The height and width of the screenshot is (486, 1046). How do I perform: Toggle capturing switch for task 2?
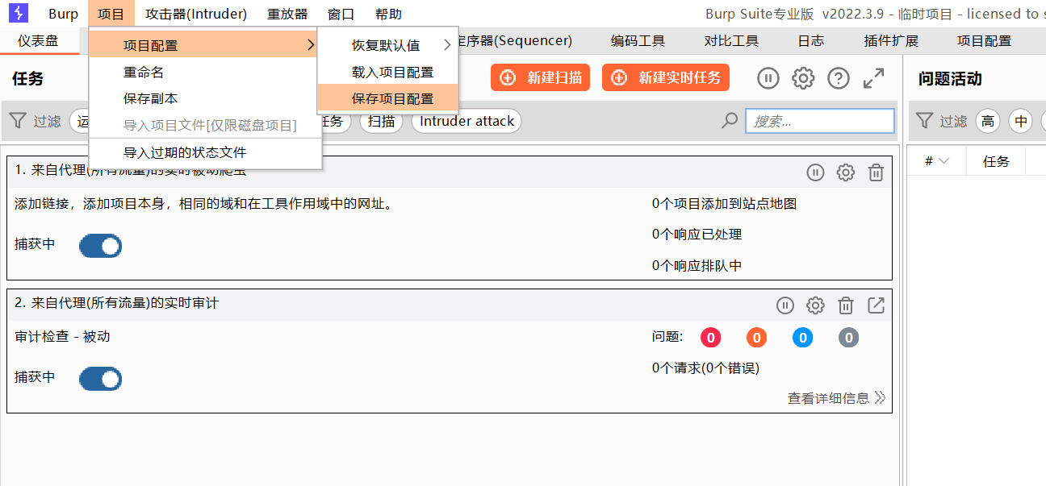(x=100, y=378)
